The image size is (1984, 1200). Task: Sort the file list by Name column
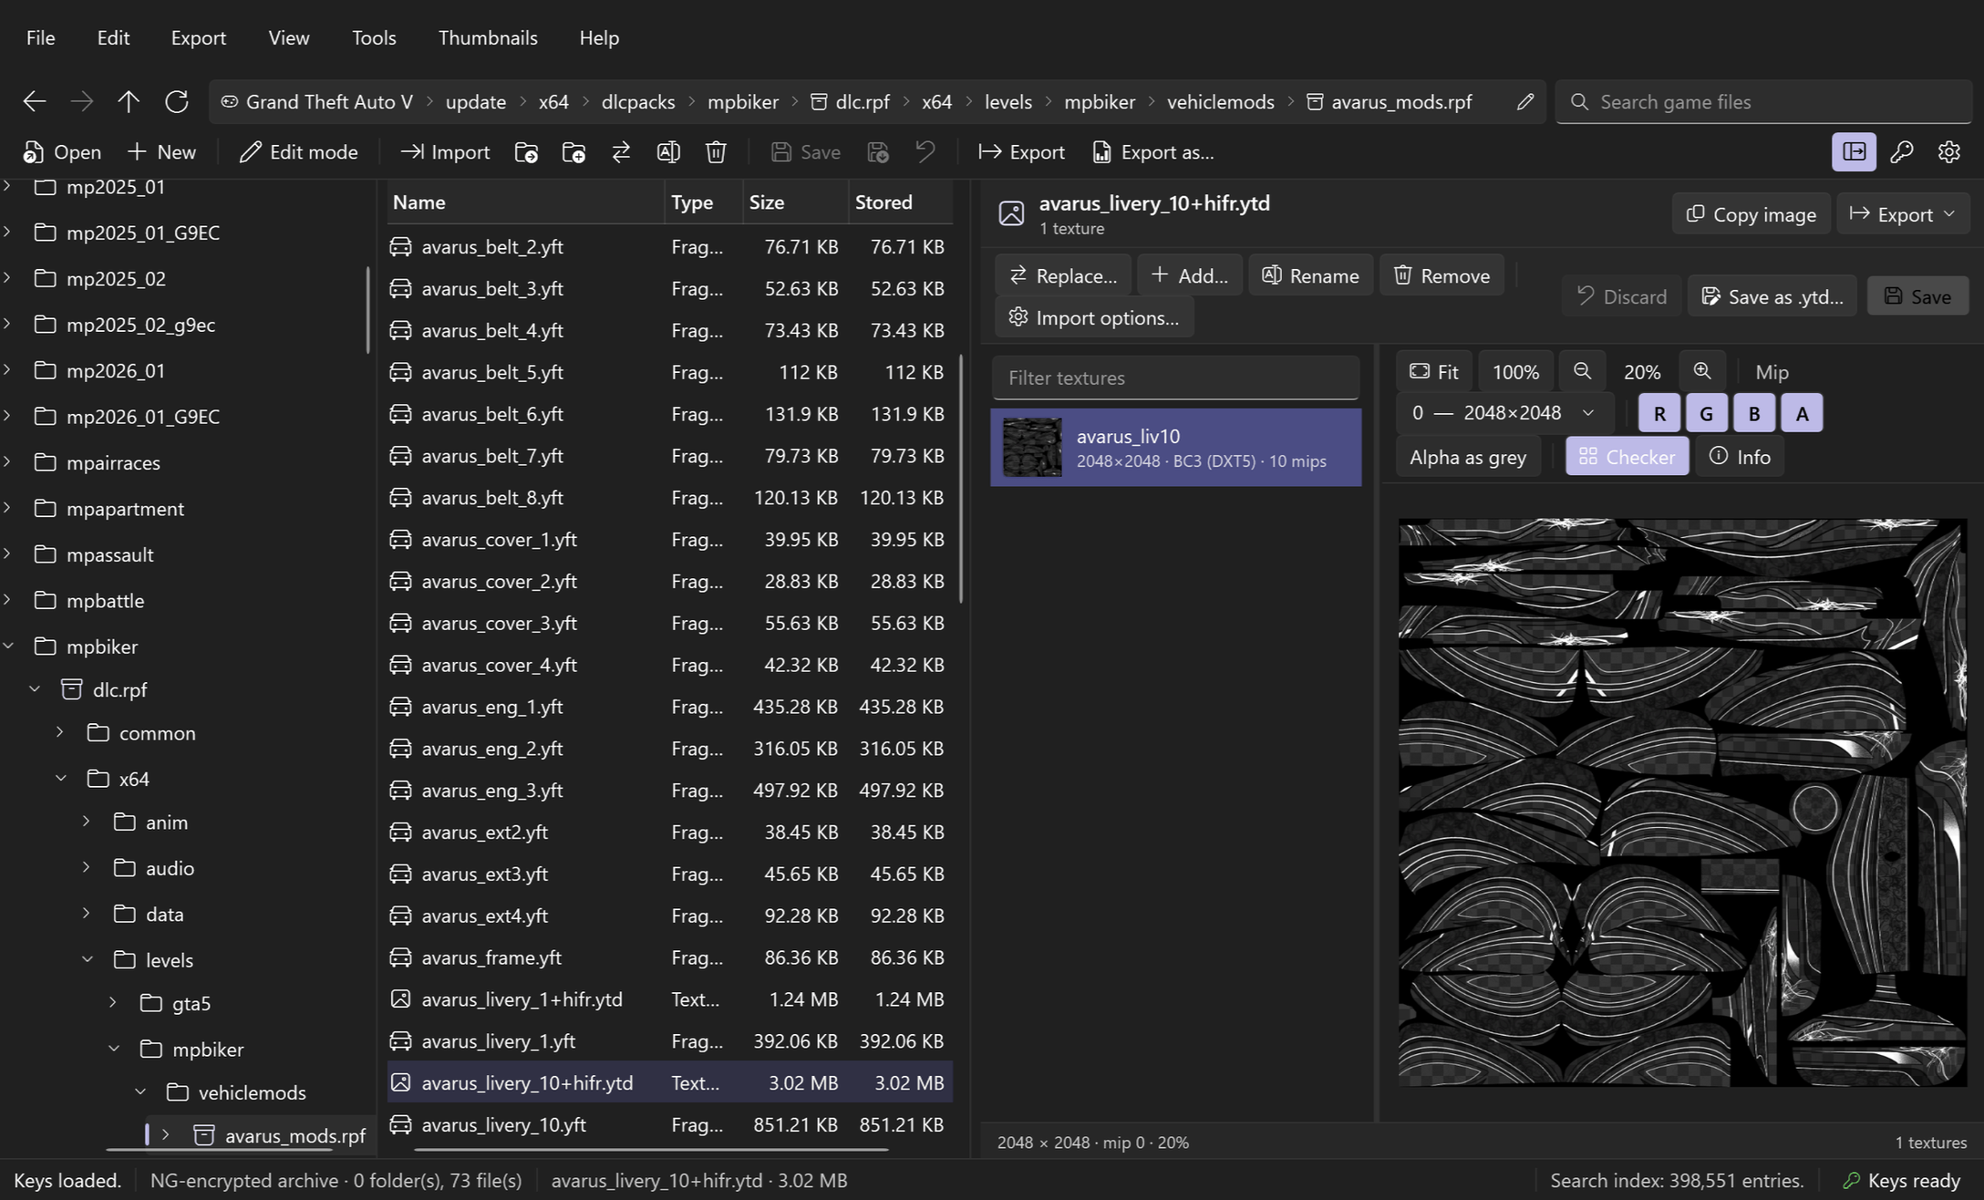(x=526, y=202)
